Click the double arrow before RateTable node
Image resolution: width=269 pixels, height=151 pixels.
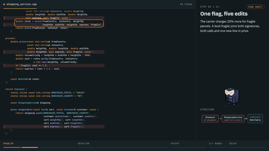pyautogui.click(x=246, y=119)
